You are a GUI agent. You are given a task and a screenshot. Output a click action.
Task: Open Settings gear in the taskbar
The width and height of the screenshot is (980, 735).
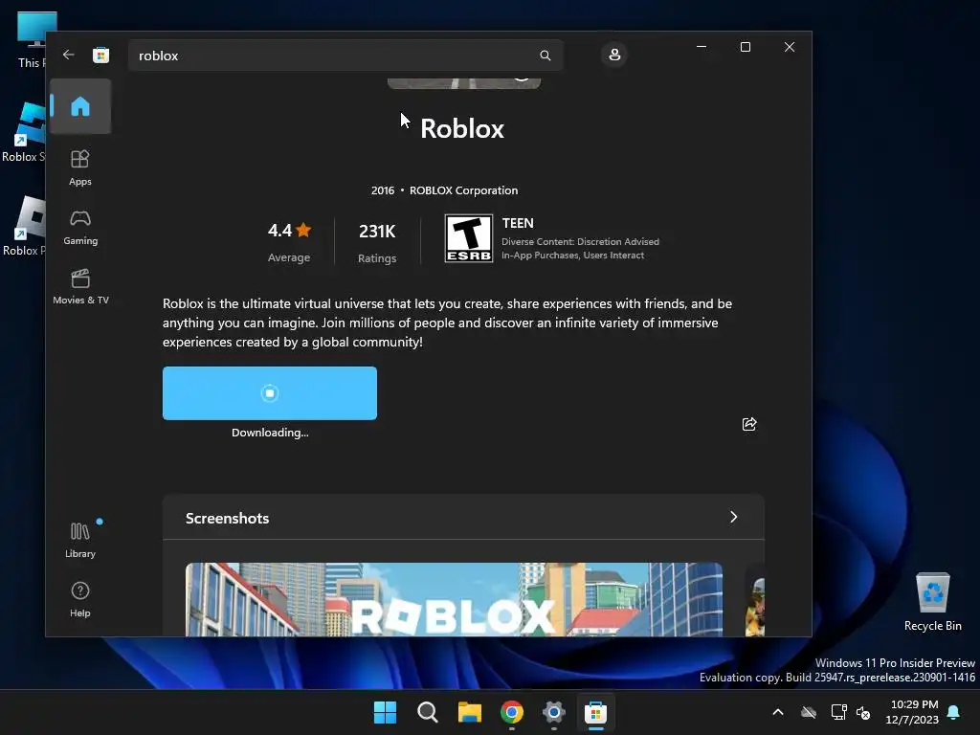click(x=554, y=712)
